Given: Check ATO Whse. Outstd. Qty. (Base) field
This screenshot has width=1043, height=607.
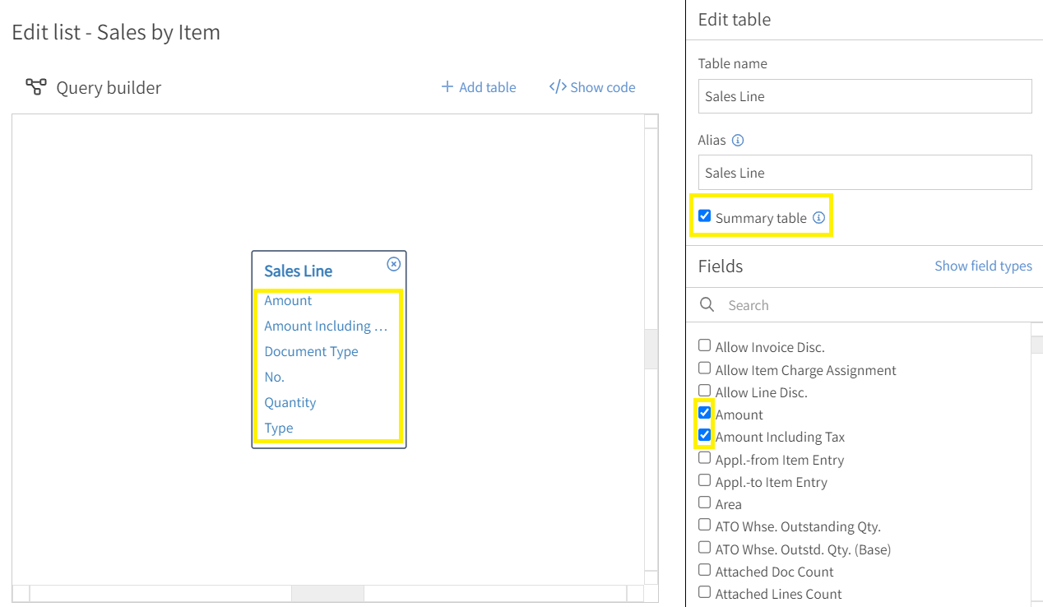Looking at the screenshot, I should [704, 547].
